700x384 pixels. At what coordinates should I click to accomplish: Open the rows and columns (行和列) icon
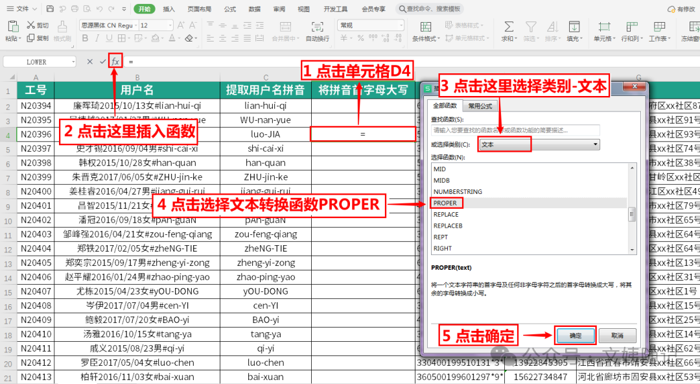click(x=632, y=27)
